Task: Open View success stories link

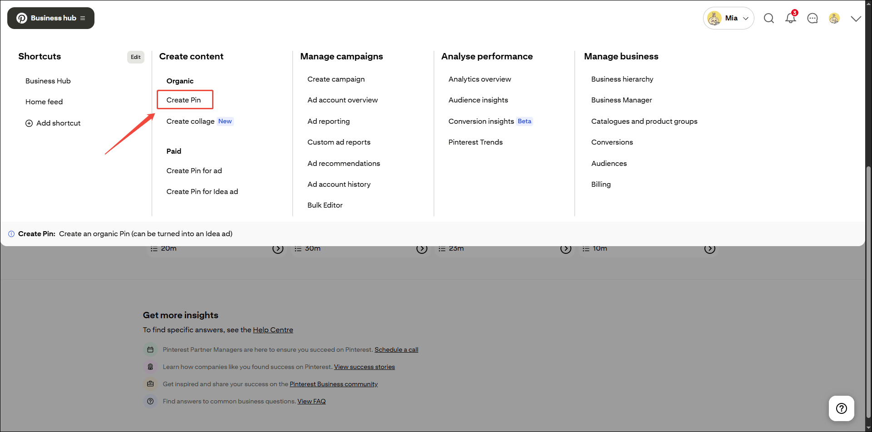Action: [365, 367]
